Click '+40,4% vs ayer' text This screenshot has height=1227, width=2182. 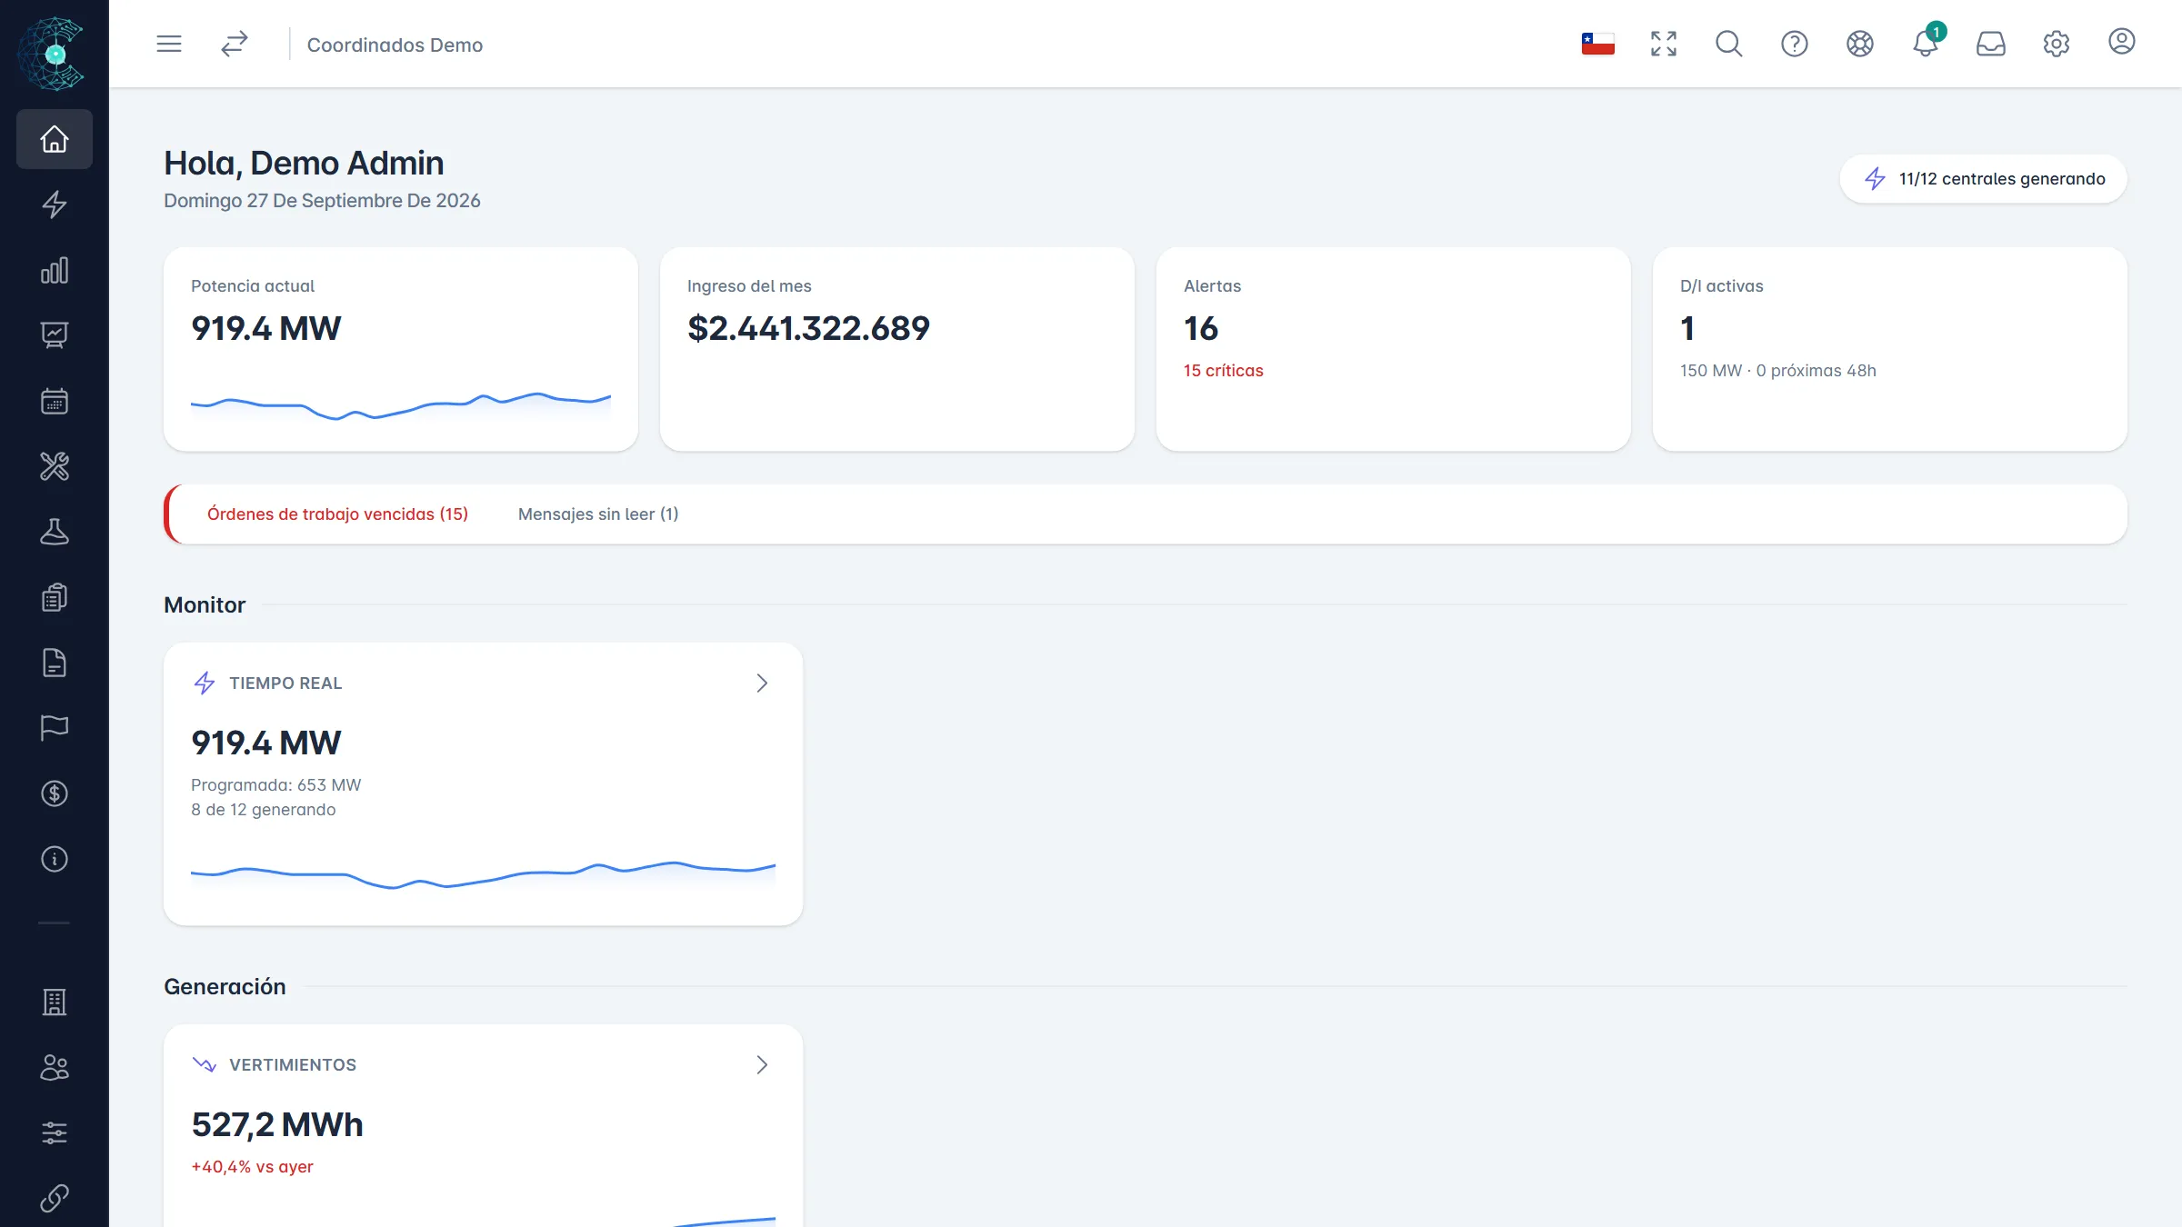(252, 1167)
